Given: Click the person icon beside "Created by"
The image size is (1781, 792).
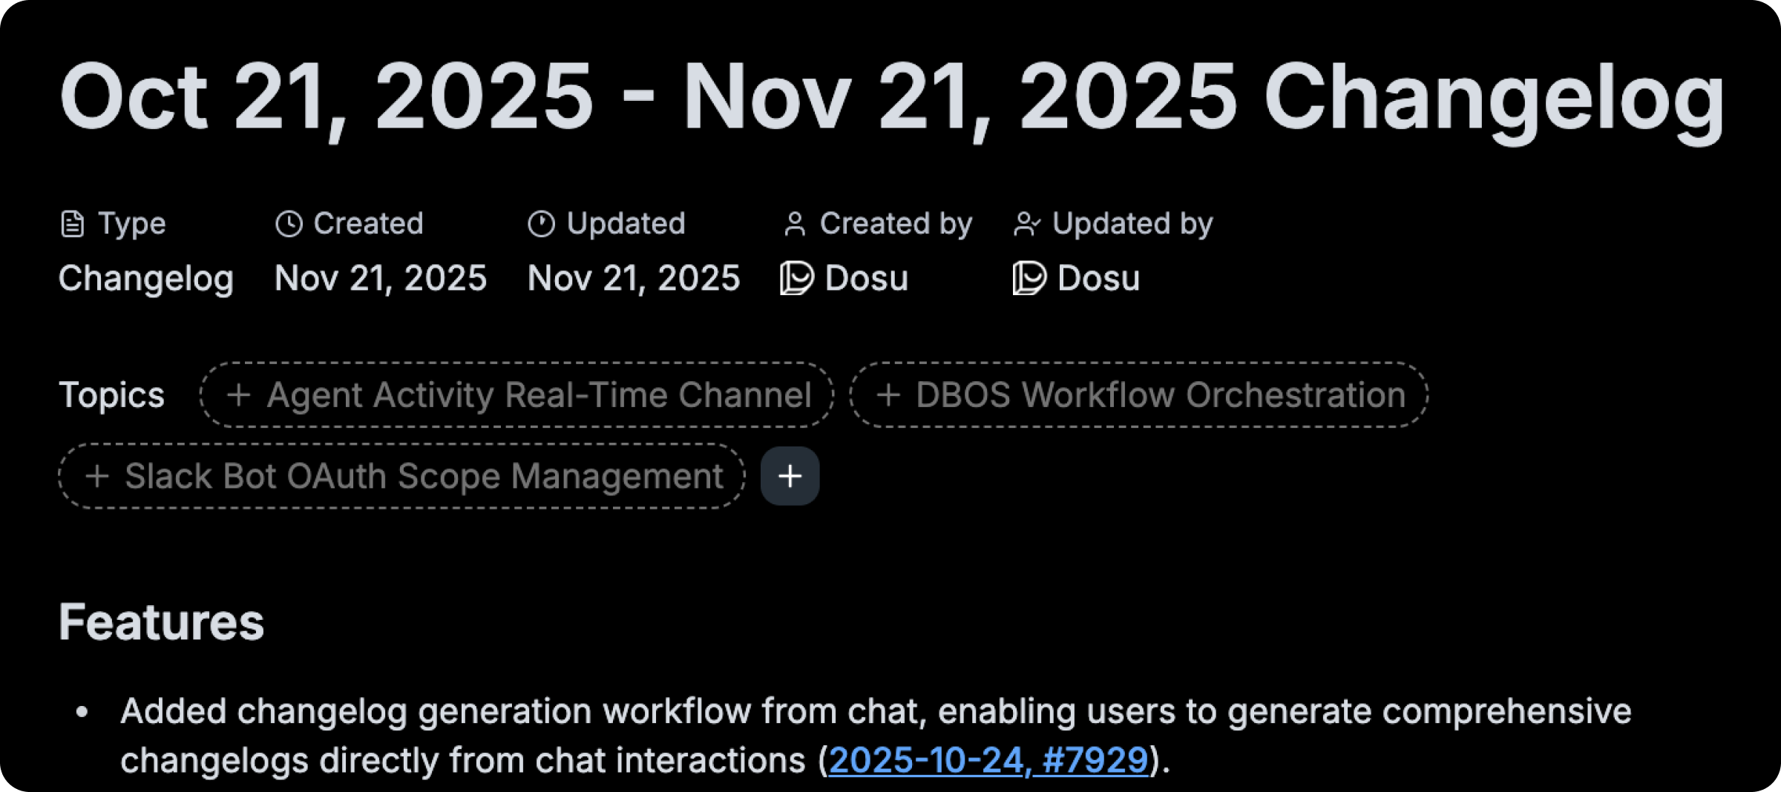Looking at the screenshot, I should point(796,222).
